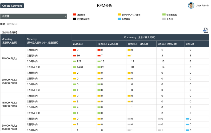Click green 常連離反客 legend swatch
This screenshot has width=211, height=133.
(x=164, y=14)
